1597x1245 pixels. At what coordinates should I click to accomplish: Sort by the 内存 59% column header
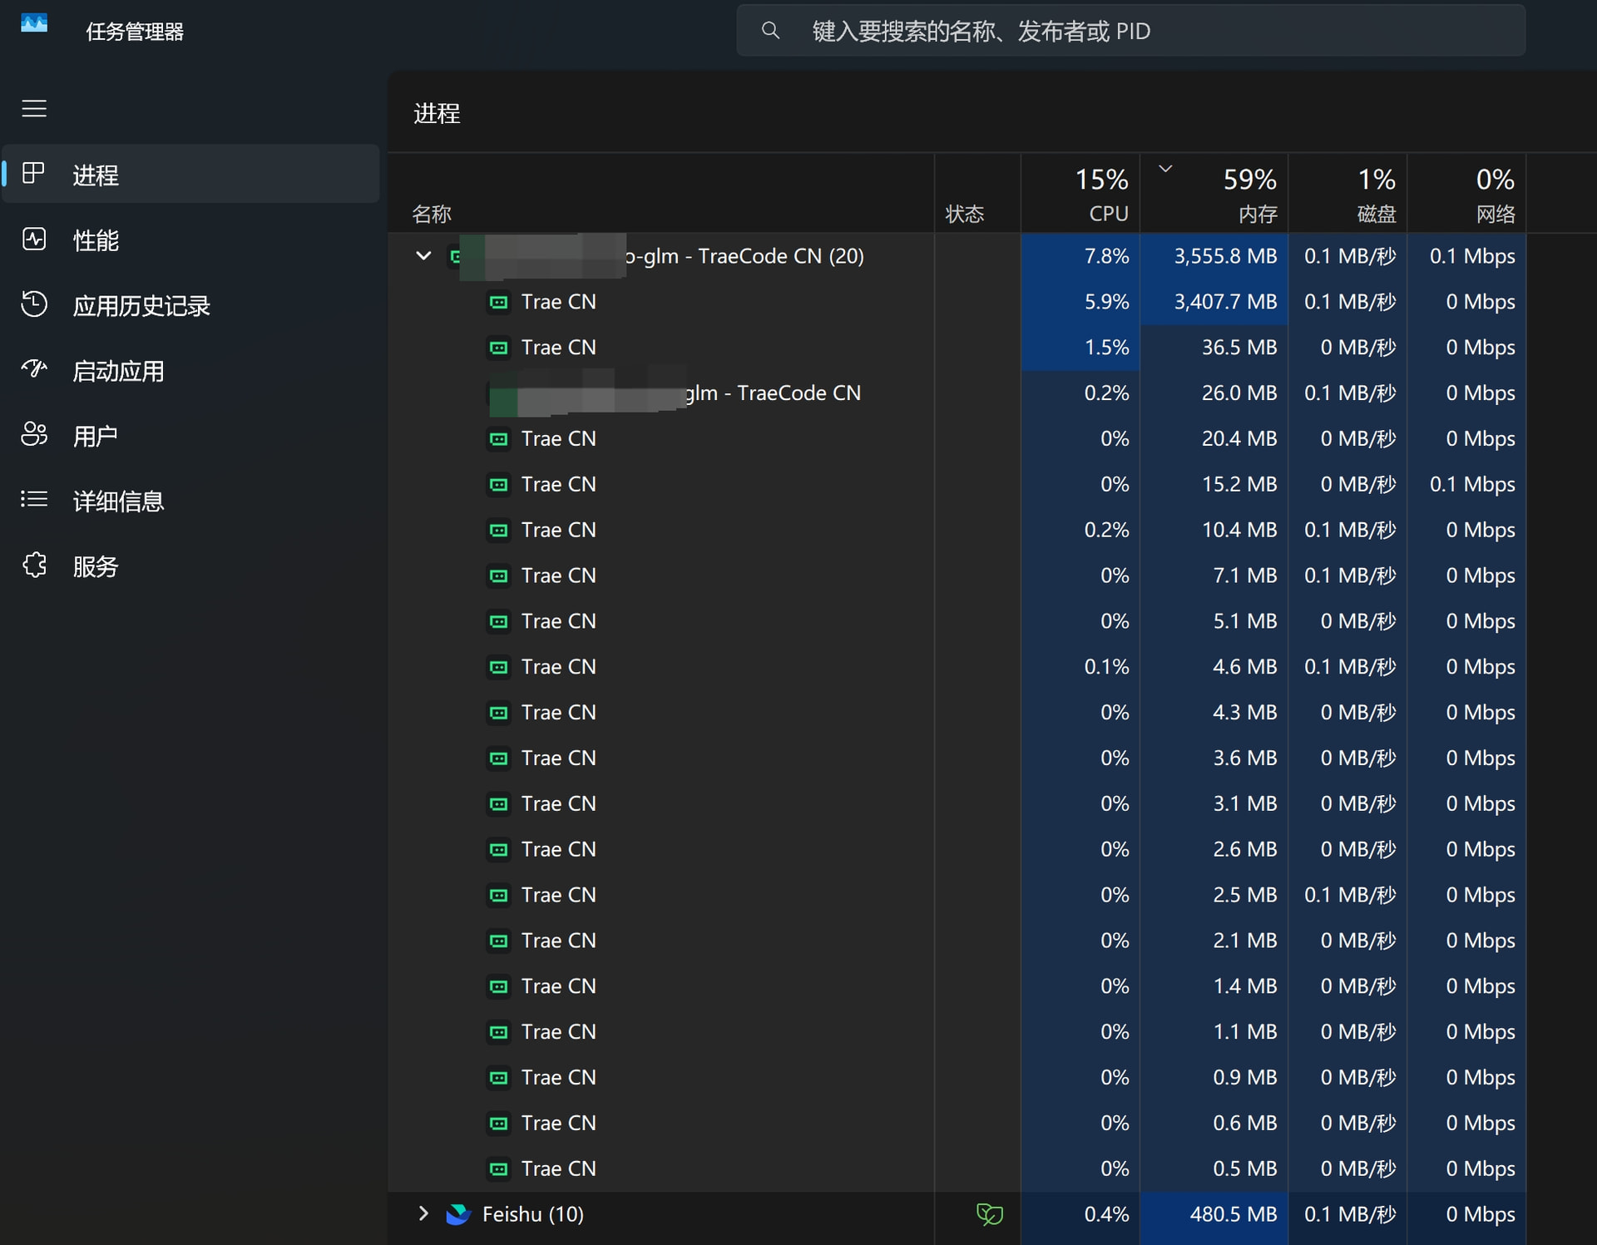tap(1214, 194)
